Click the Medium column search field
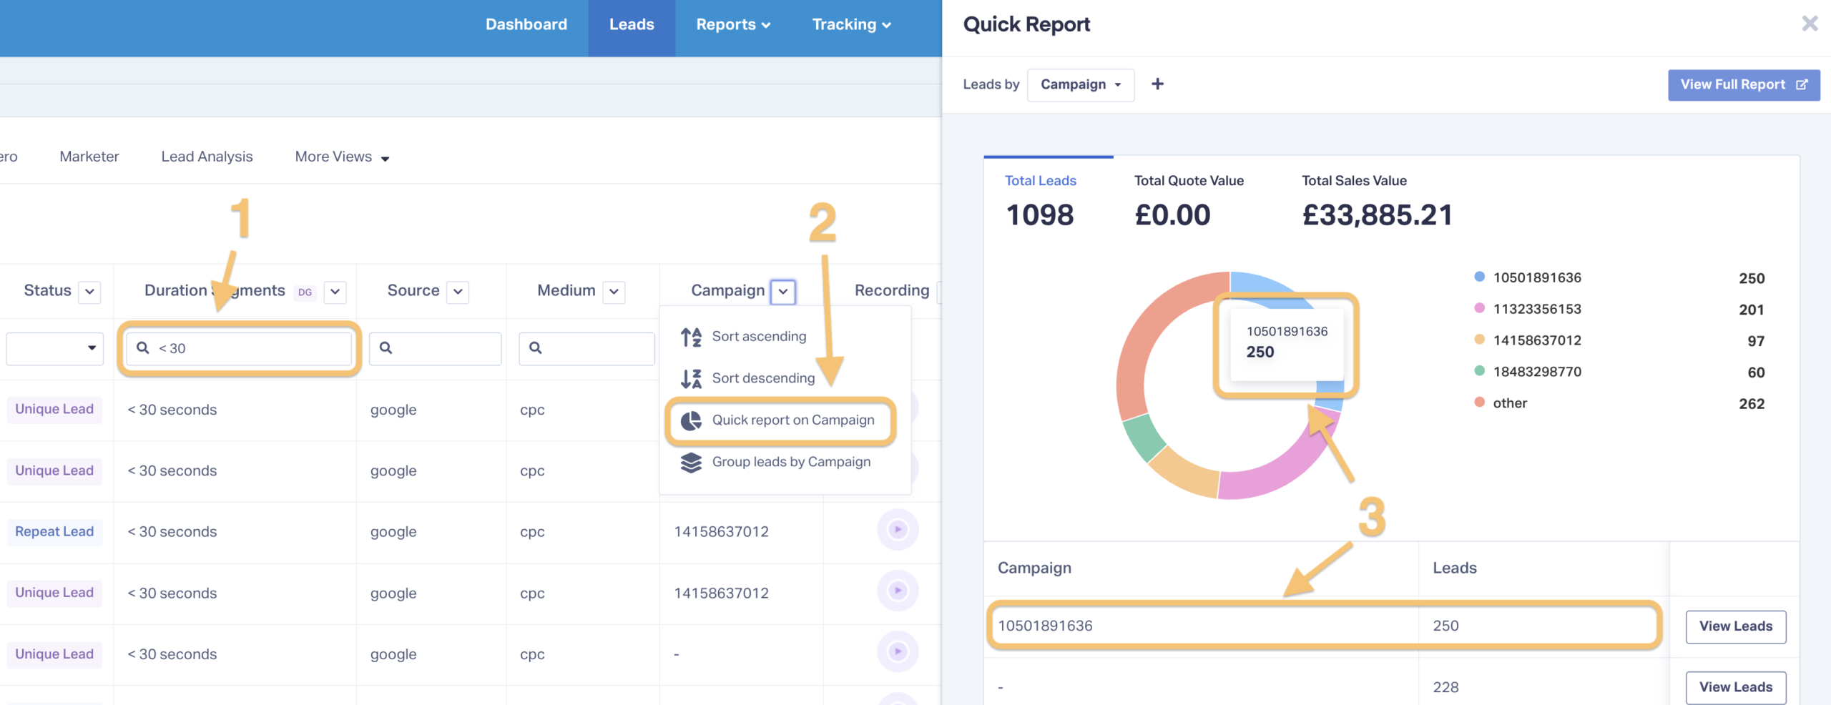Viewport: 1831px width, 705px height. pyautogui.click(x=586, y=348)
